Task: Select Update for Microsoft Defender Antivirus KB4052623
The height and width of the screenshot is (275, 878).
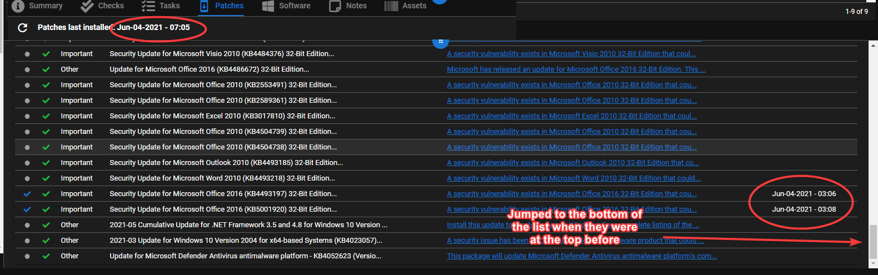Action: [246, 256]
